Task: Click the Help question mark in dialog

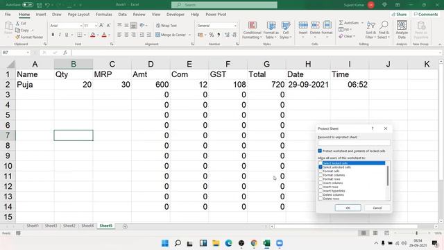Action: (x=373, y=128)
